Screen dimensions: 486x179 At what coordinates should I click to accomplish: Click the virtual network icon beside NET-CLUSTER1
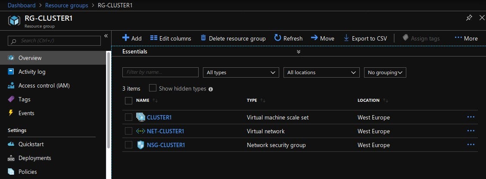(x=140, y=131)
